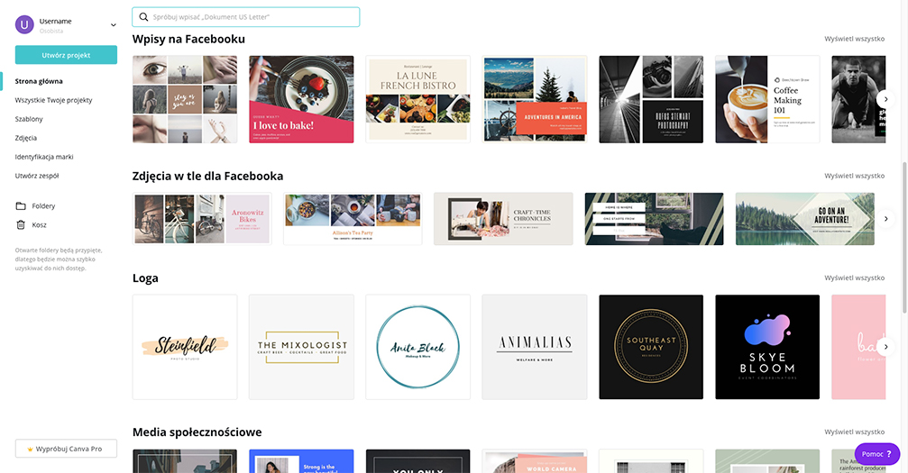Open Wszystkie Twoje projekty in sidebar
The height and width of the screenshot is (473, 908).
click(53, 100)
